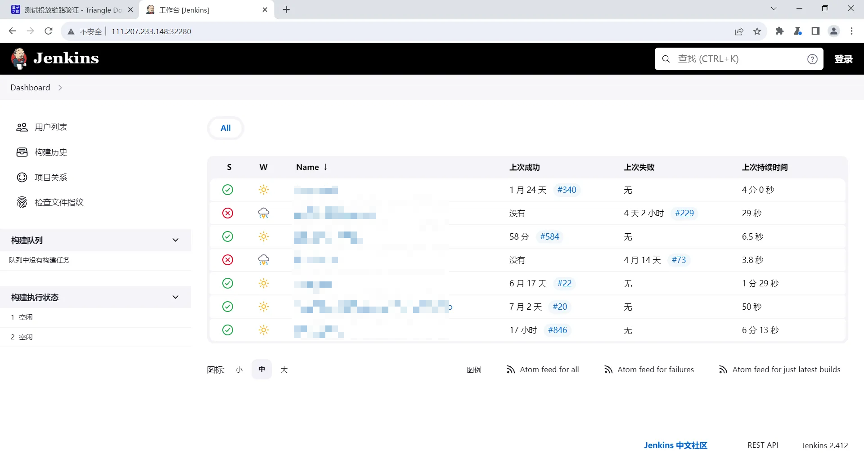
Task: Click the Jenkins logo in the header
Action: tap(55, 58)
